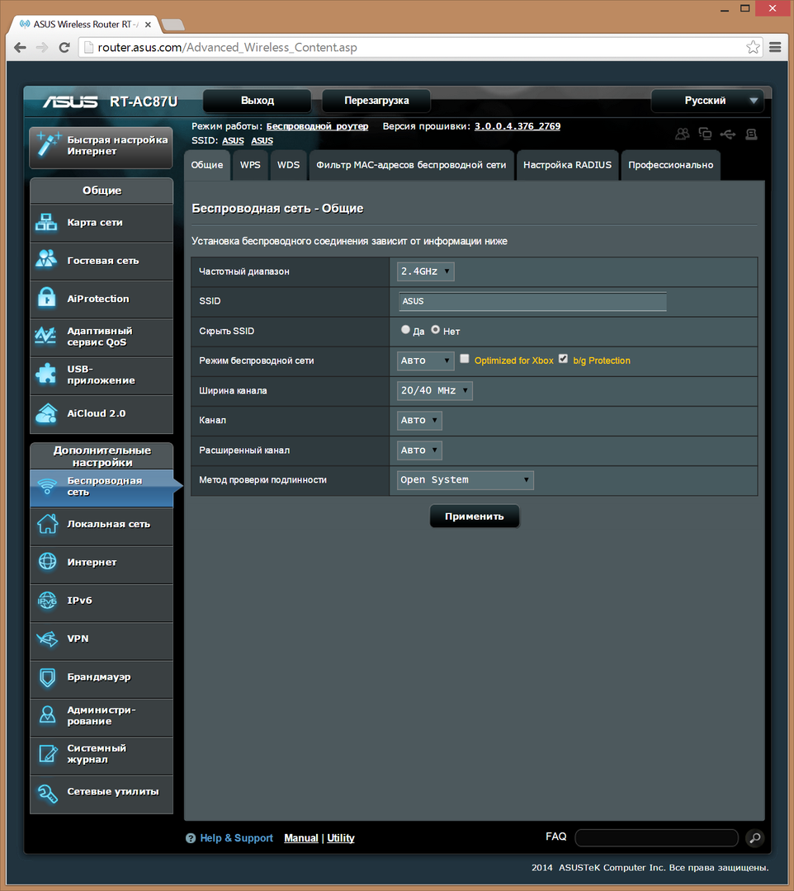Click the bookmark star in address bar

tap(753, 47)
